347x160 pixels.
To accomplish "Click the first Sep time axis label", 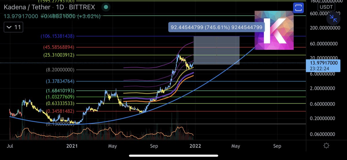I will coord(154,146).
